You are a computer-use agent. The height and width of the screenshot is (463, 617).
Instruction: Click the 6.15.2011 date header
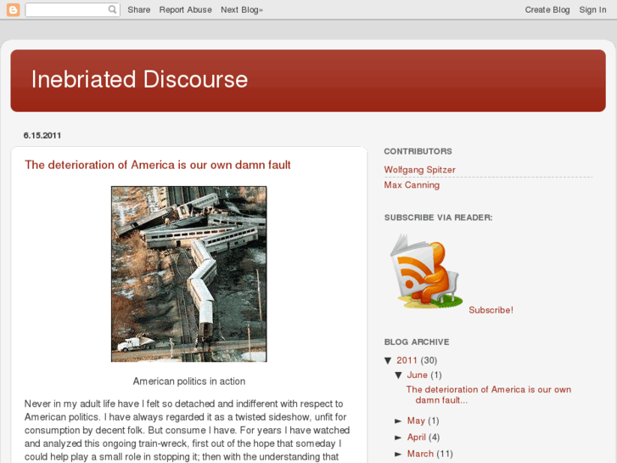click(42, 136)
